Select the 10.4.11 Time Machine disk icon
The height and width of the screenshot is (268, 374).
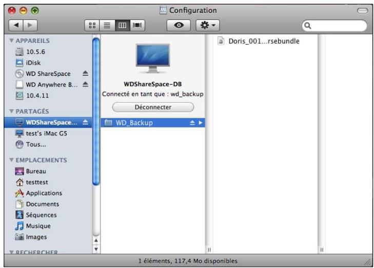[19, 95]
